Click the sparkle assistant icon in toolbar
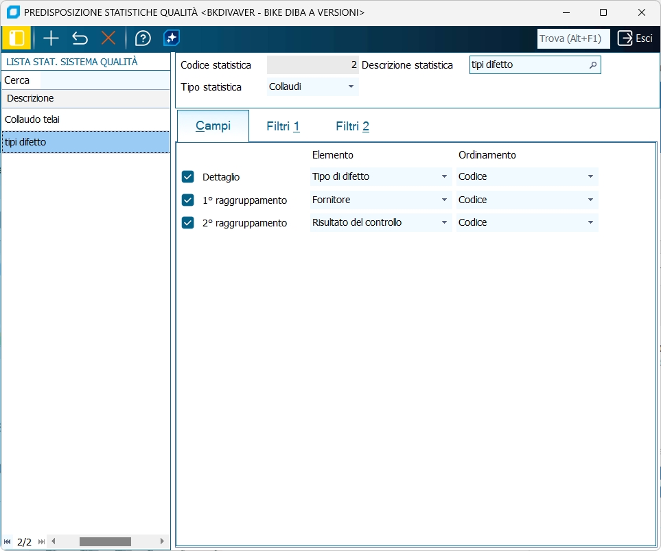Viewport: 661px width, 551px height. (172, 38)
